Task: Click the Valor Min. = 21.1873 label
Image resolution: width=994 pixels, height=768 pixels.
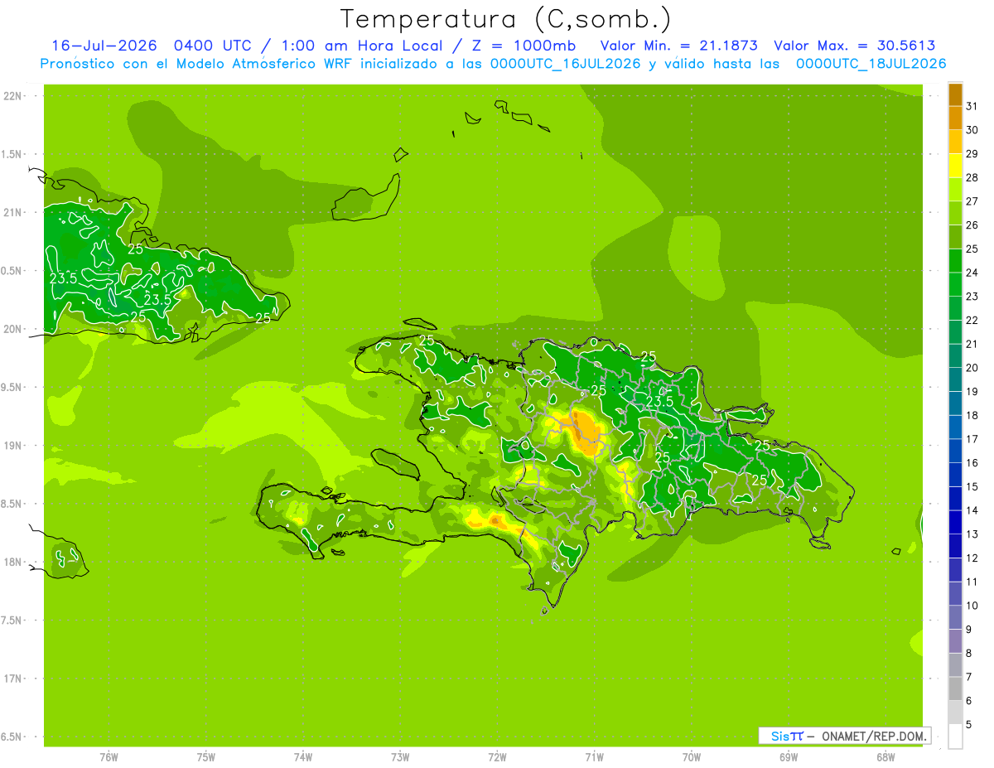Action: tap(678, 46)
